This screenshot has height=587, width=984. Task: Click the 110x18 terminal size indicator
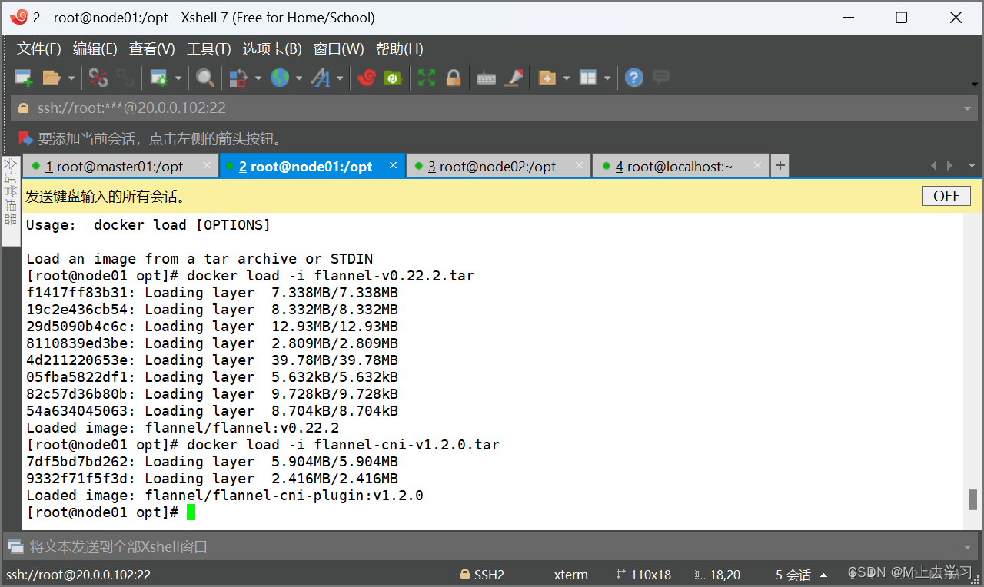tap(643, 575)
